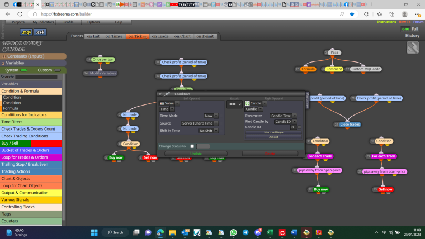
Task: Open browser extensions icon
Action: [366, 14]
